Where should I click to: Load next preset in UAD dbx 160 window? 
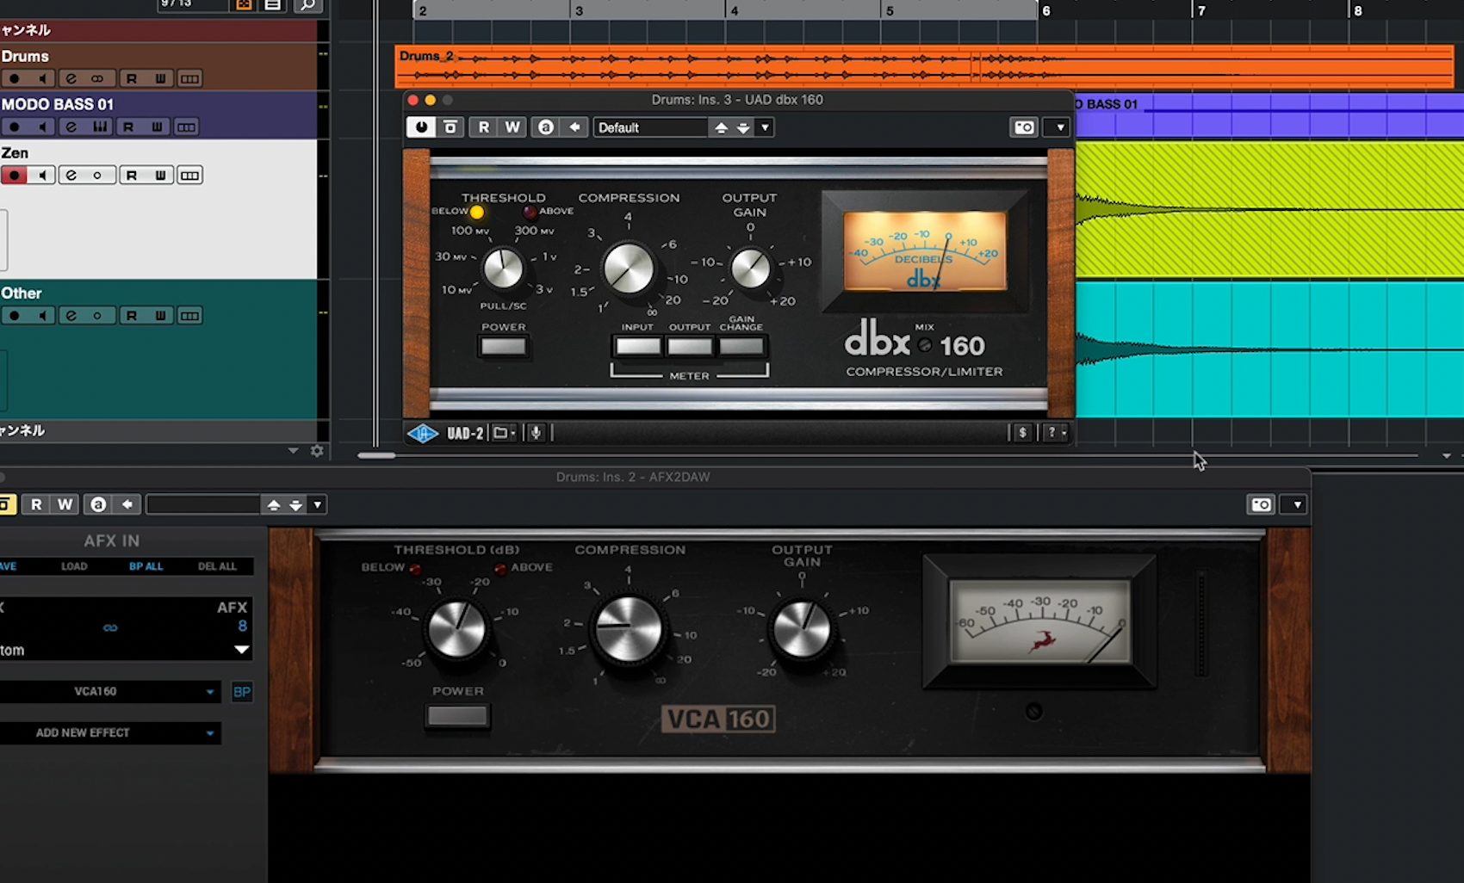pyautogui.click(x=742, y=127)
